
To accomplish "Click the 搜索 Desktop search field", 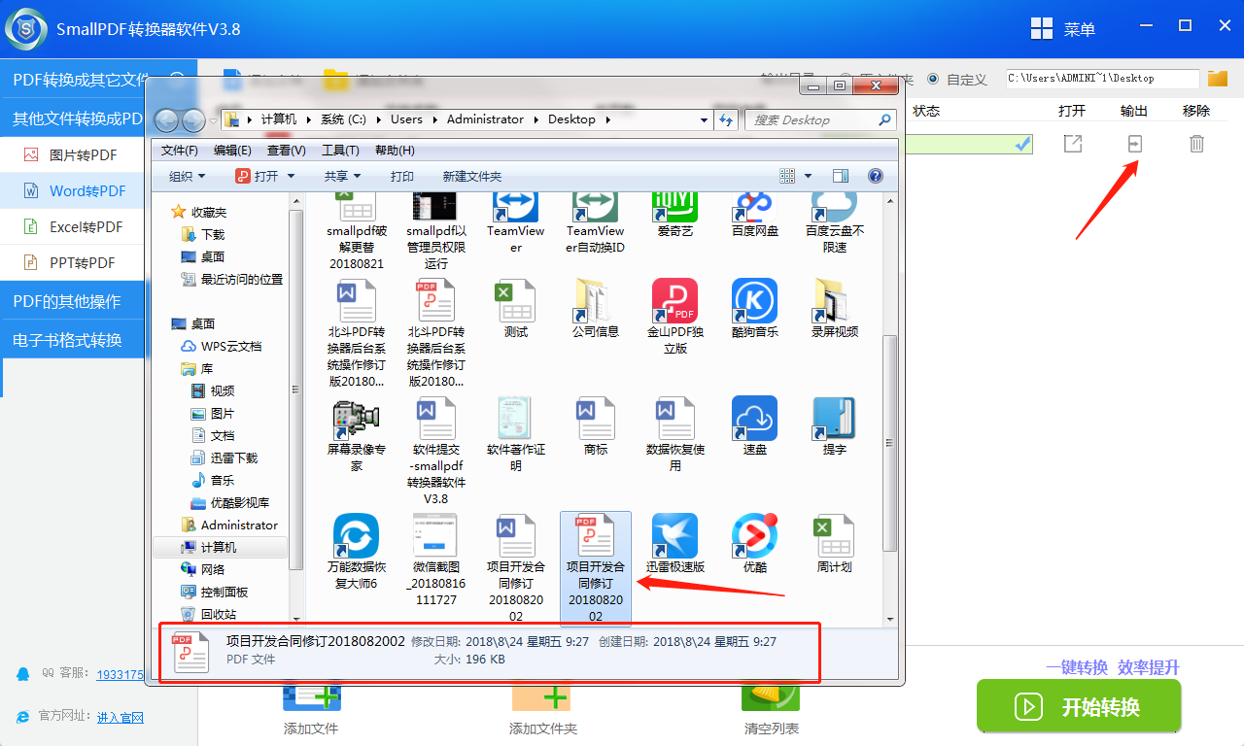I will (x=819, y=119).
